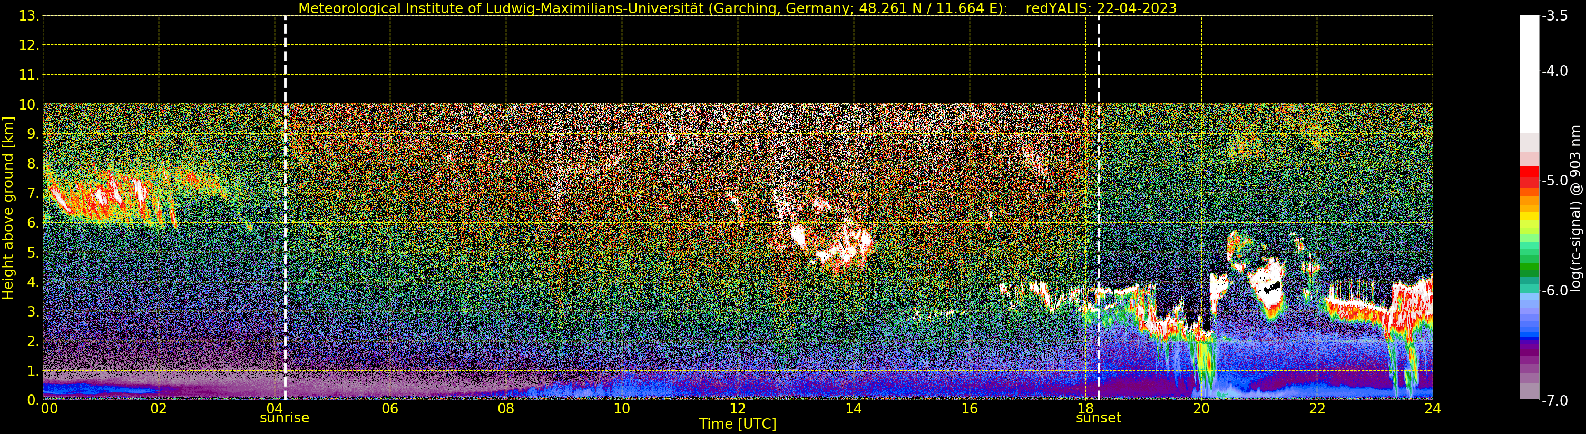Click the '08' tick on the time axis
The image size is (1586, 434).
[x=506, y=408]
